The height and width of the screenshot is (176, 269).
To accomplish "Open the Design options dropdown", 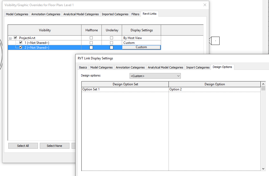I will pos(178,76).
